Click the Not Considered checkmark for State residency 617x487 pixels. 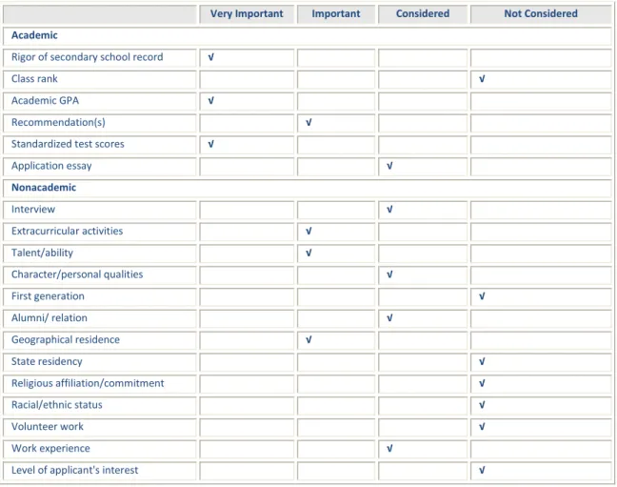point(482,361)
